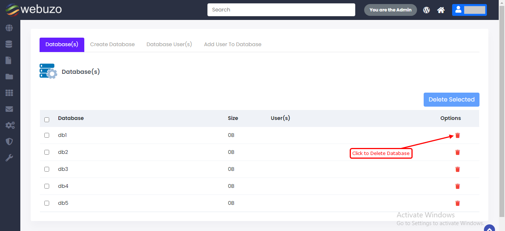This screenshot has height=231, width=505.
Task: Open the user account menu button
Action: pyautogui.click(x=469, y=10)
